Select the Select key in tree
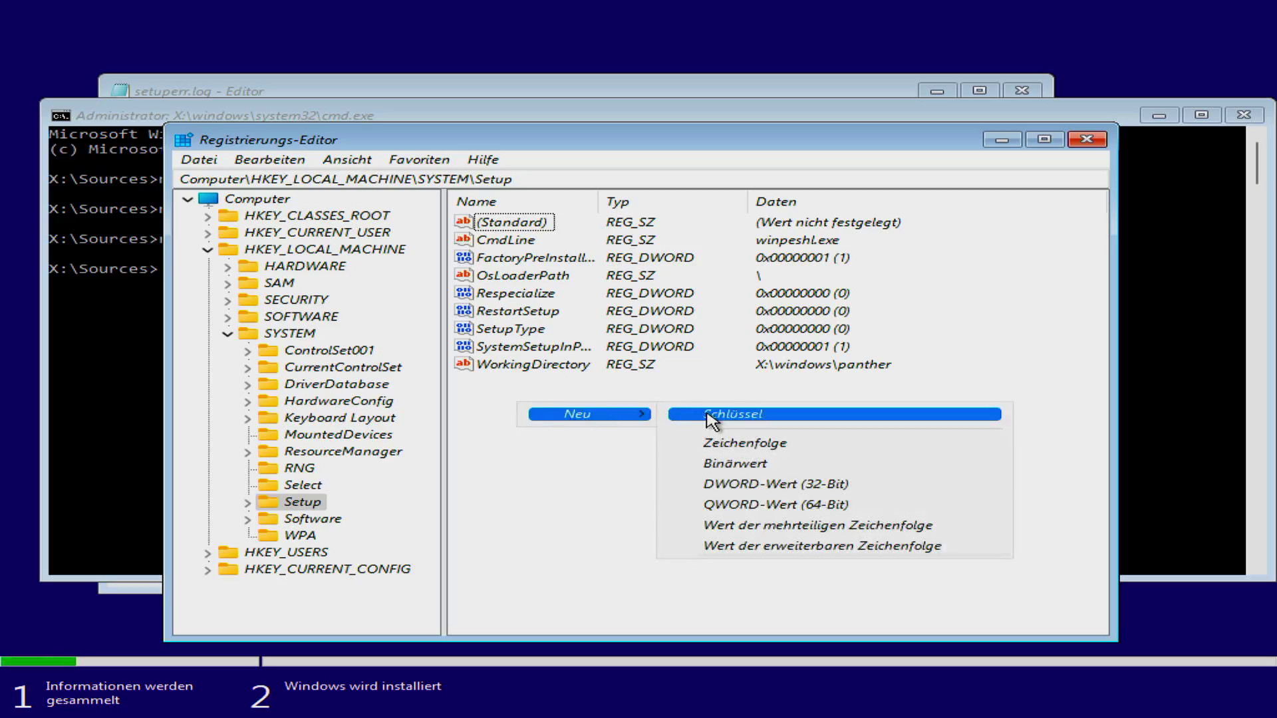The width and height of the screenshot is (1277, 718). tap(303, 485)
